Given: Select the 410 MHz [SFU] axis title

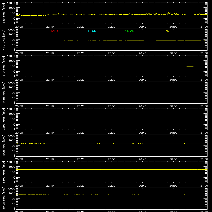Looking at the screenshot, I should click(4, 39).
